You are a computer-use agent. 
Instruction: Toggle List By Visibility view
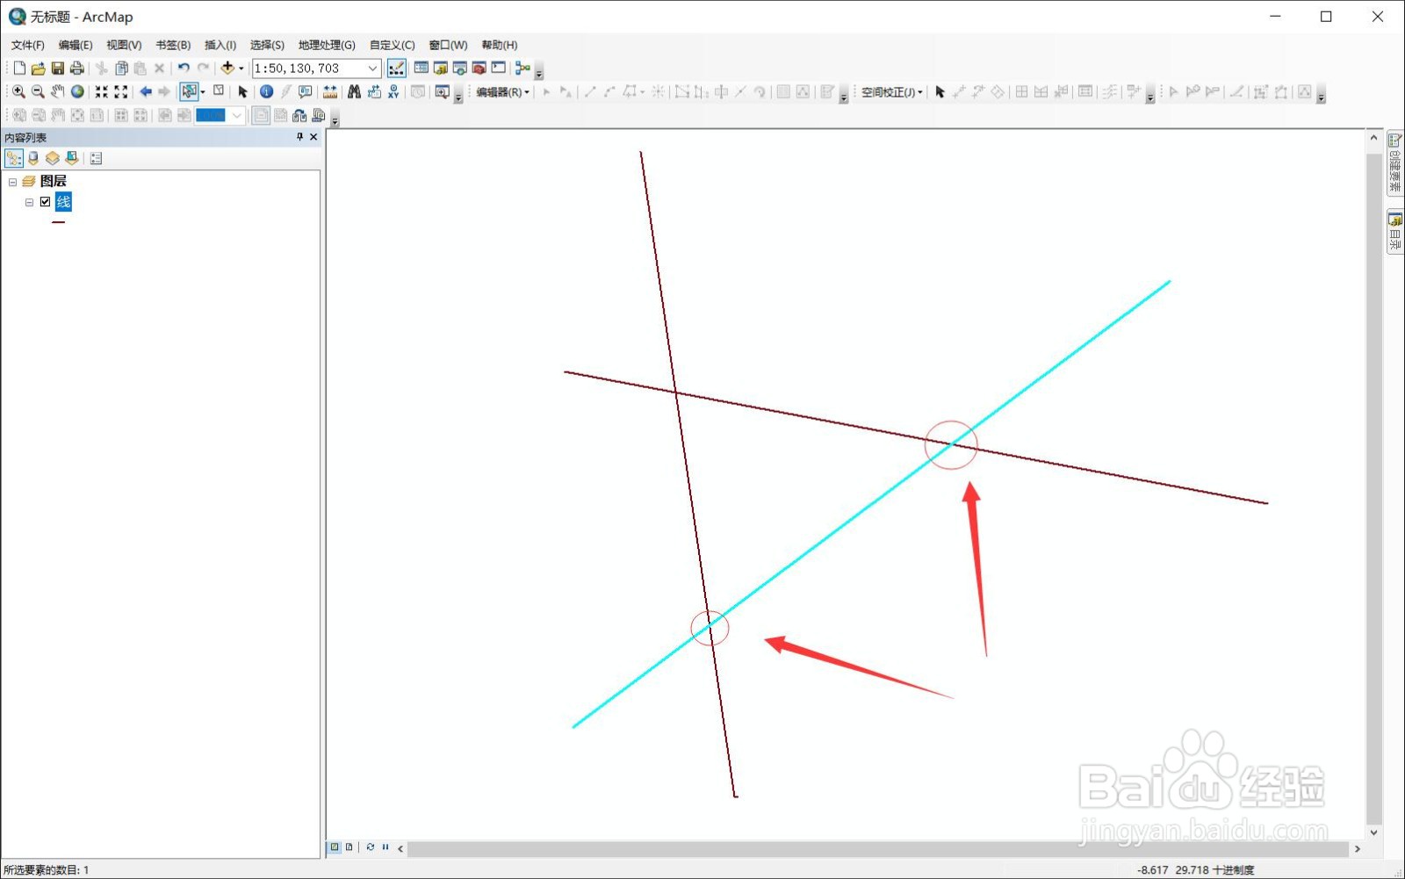coord(53,158)
